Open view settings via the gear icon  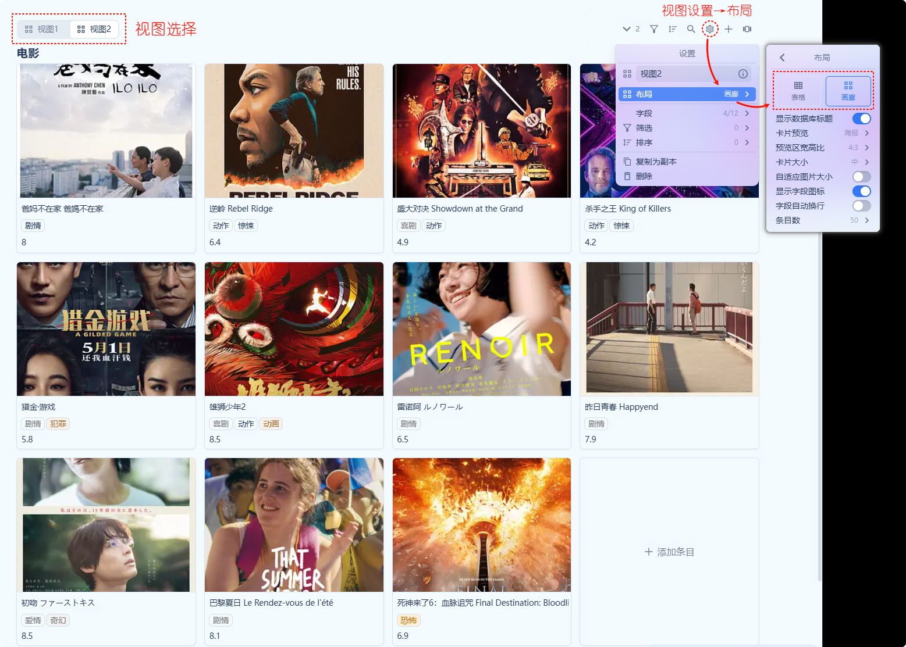coord(710,29)
